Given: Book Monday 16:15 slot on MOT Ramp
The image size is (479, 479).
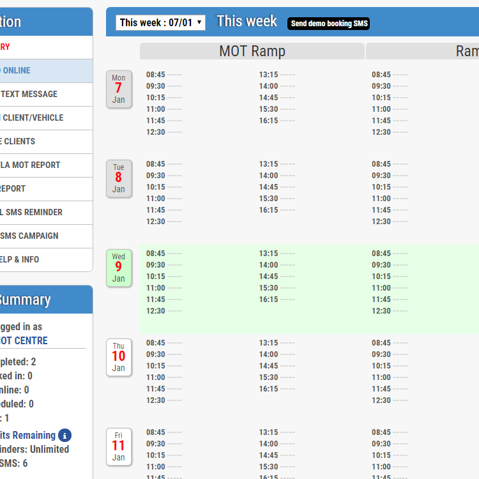Looking at the screenshot, I should (x=277, y=121).
